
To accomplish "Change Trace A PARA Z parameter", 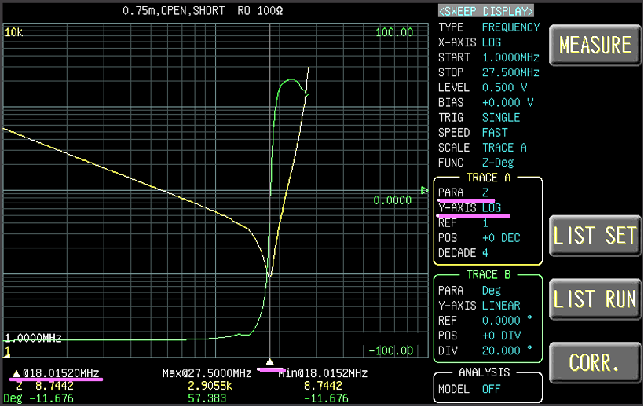I will 485,192.
